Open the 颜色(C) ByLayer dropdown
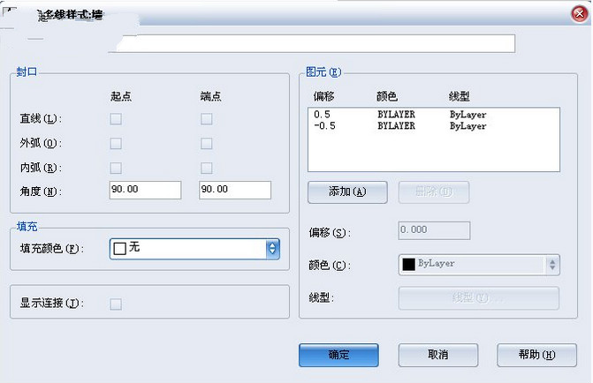This screenshot has height=383, width=593. pyautogui.click(x=479, y=265)
